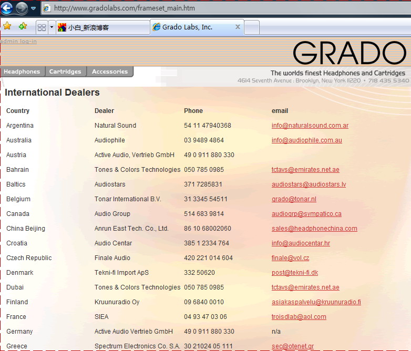Click info@audiocentar.hr email link
This screenshot has width=411, height=351.
(x=301, y=243)
